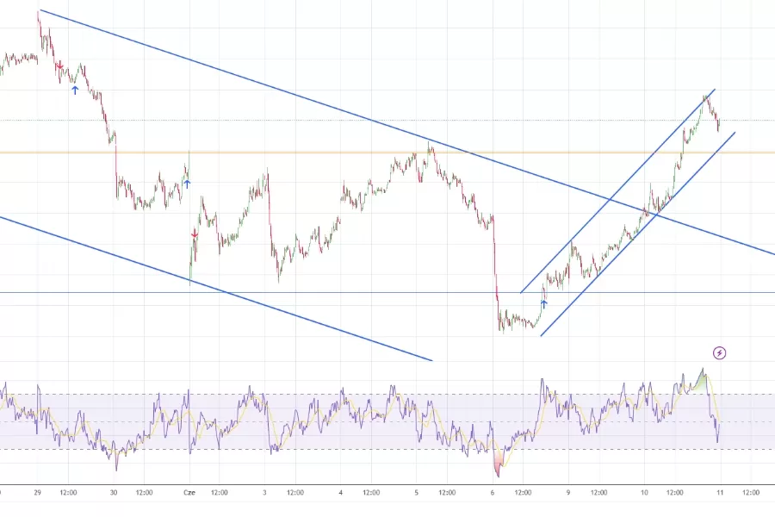
Task: Click the '3' date label on time axis
Action: [x=265, y=492]
